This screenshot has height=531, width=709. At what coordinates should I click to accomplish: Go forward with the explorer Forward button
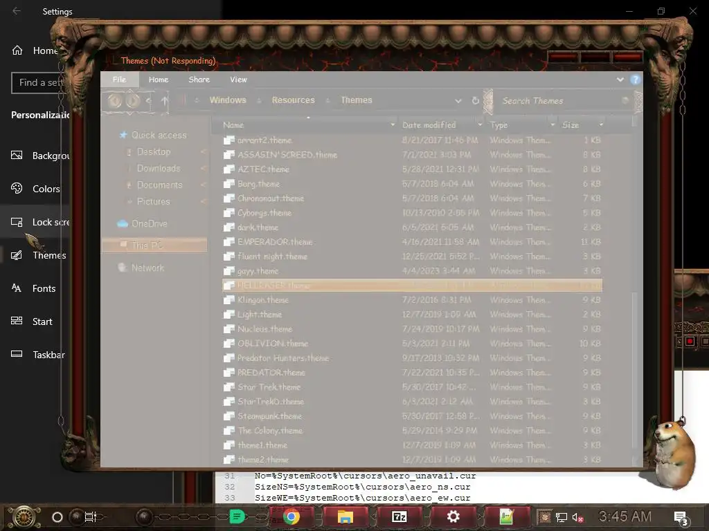click(x=132, y=100)
